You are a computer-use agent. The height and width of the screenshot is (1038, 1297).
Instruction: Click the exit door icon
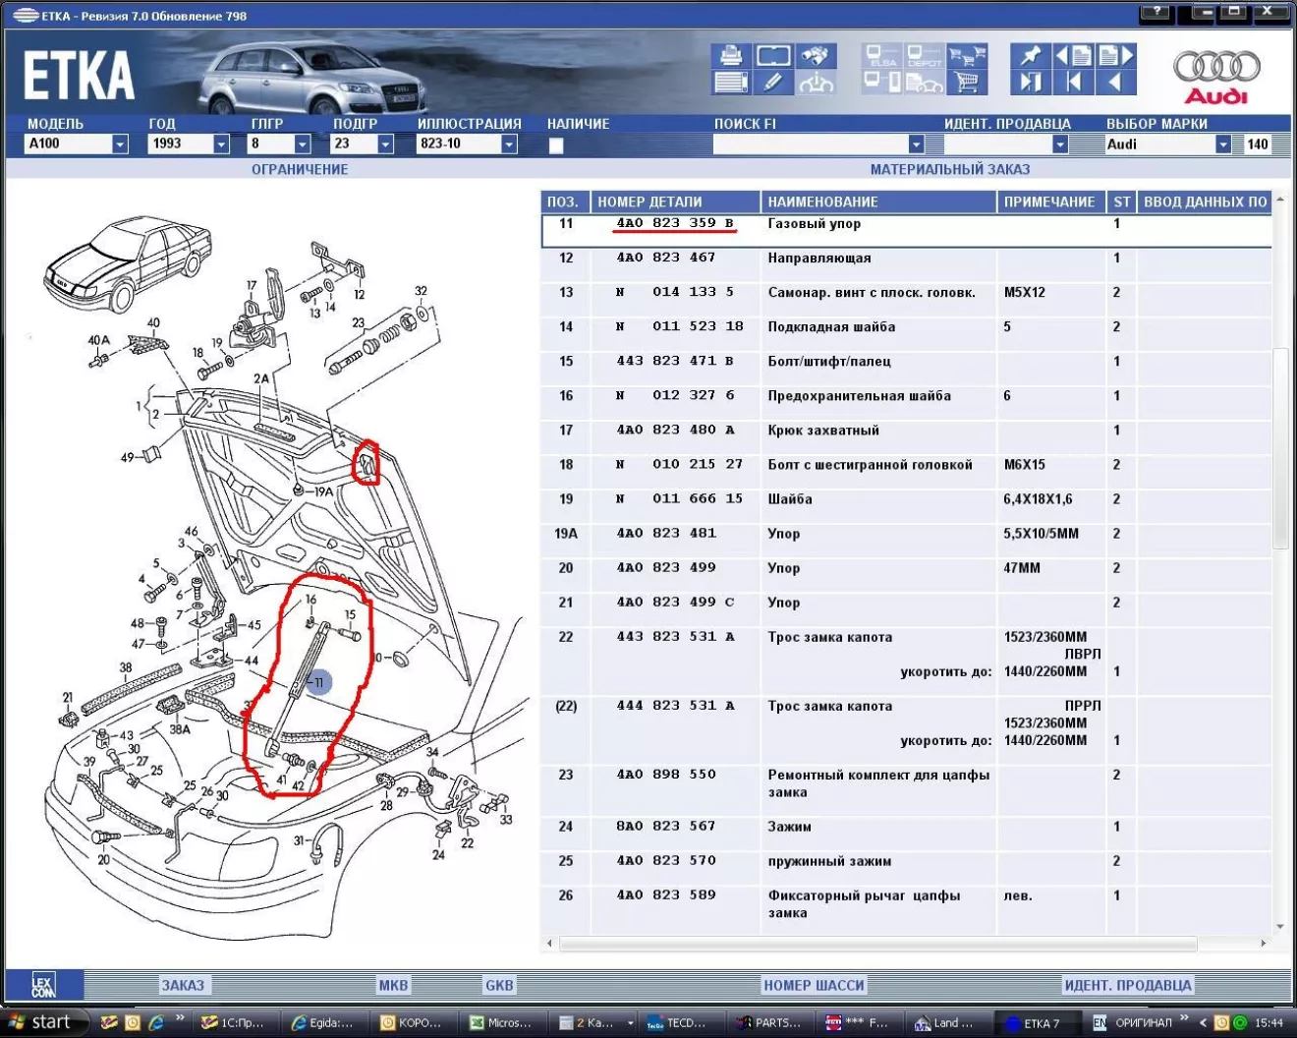pyautogui.click(x=1030, y=83)
